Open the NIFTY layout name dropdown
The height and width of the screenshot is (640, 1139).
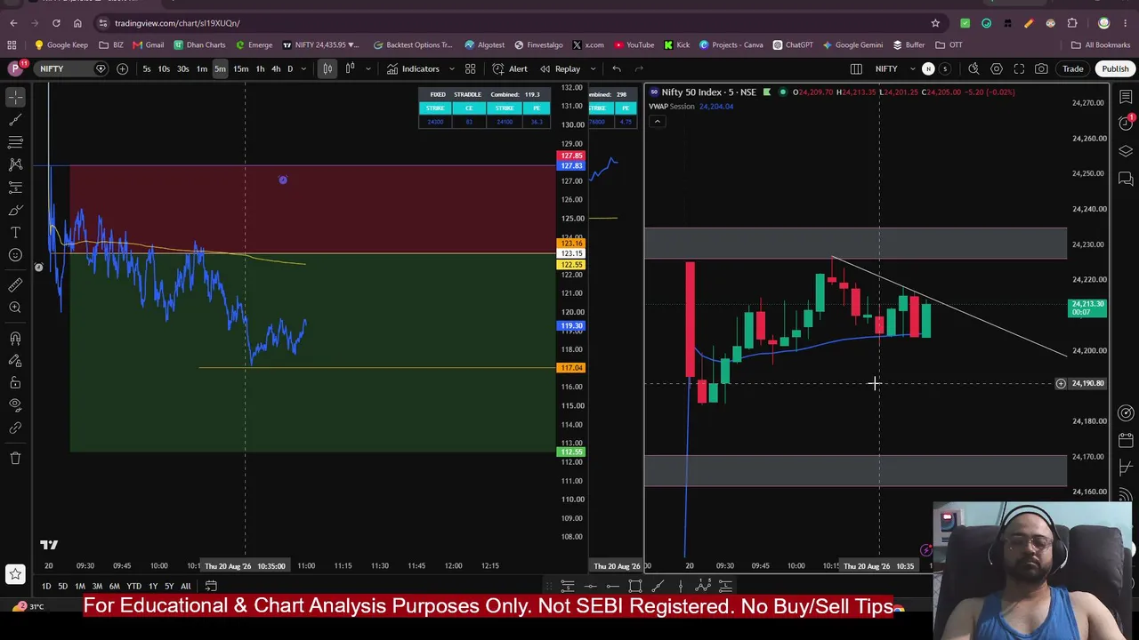point(893,68)
